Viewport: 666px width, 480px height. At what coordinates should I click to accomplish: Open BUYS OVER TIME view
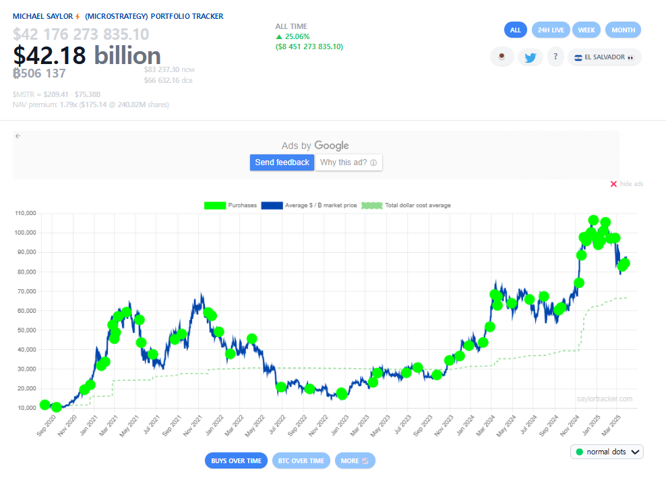click(x=236, y=460)
